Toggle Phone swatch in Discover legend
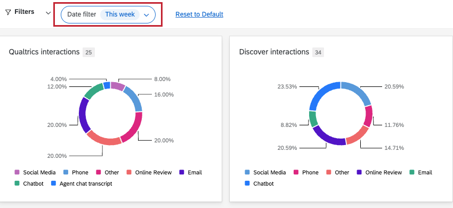Viewport: 453px width, 208px height. [x=296, y=172]
